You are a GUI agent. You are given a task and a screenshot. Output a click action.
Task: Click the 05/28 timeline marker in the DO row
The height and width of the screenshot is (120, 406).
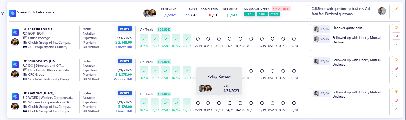pyautogui.click(x=294, y=71)
